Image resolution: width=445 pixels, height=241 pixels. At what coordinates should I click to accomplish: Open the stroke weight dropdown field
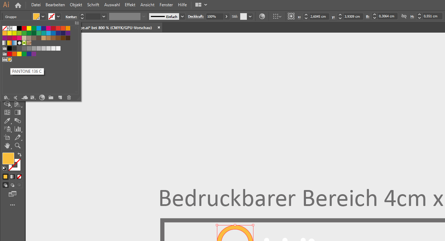pos(104,16)
